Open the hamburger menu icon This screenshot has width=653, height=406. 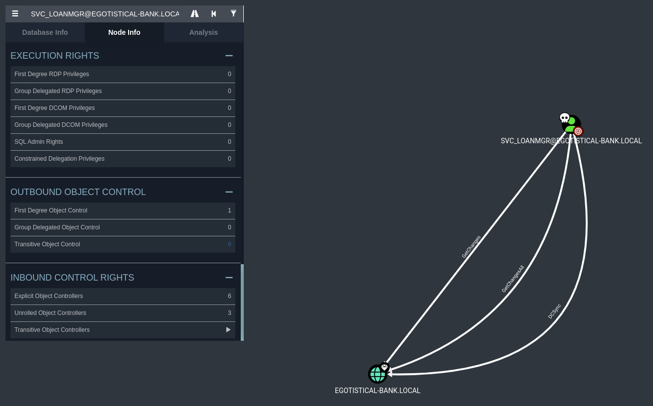pos(15,14)
